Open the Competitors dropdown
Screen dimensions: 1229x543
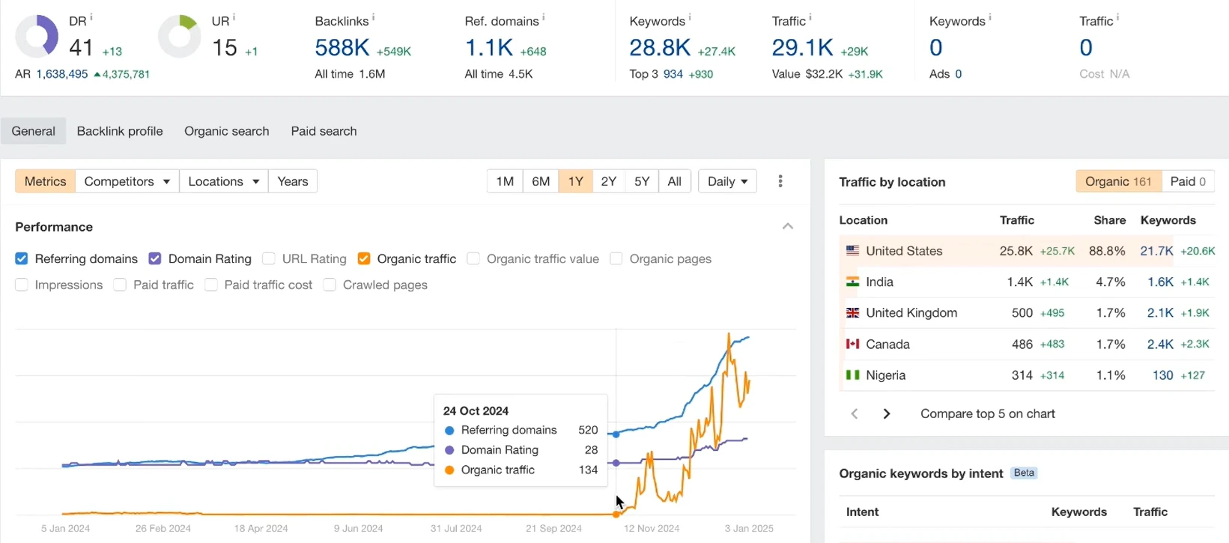point(127,181)
